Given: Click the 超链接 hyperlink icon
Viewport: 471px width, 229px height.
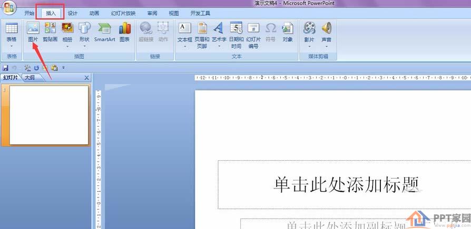Looking at the screenshot, I should 146,28.
